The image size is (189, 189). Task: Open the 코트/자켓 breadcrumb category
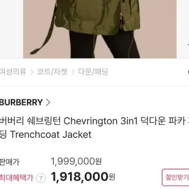click(52, 72)
